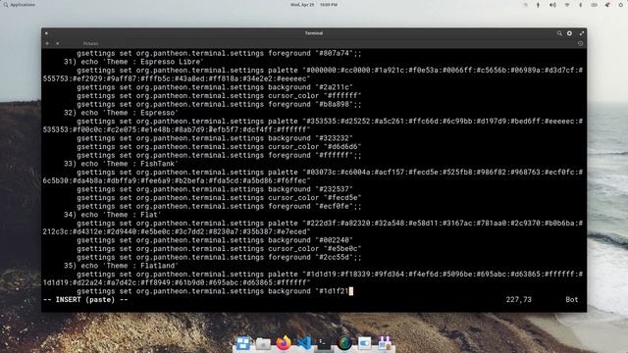Open the night light indicator in panel

click(525, 5)
